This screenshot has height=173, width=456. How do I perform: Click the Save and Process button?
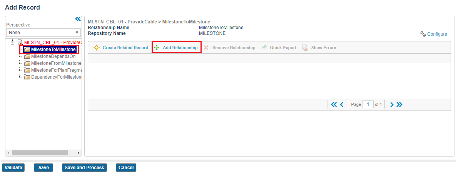pyautogui.click(x=84, y=168)
